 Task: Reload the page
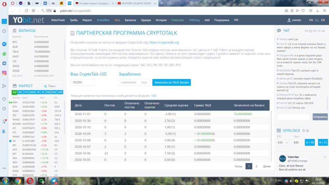[26, 11]
